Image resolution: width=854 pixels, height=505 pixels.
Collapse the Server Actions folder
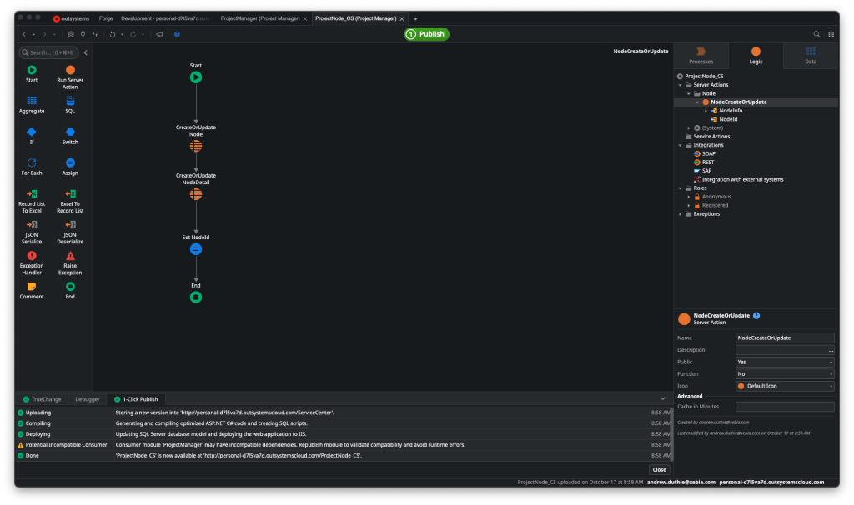(680, 86)
